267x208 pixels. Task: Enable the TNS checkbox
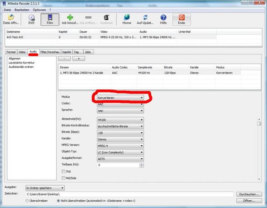tap(63, 171)
